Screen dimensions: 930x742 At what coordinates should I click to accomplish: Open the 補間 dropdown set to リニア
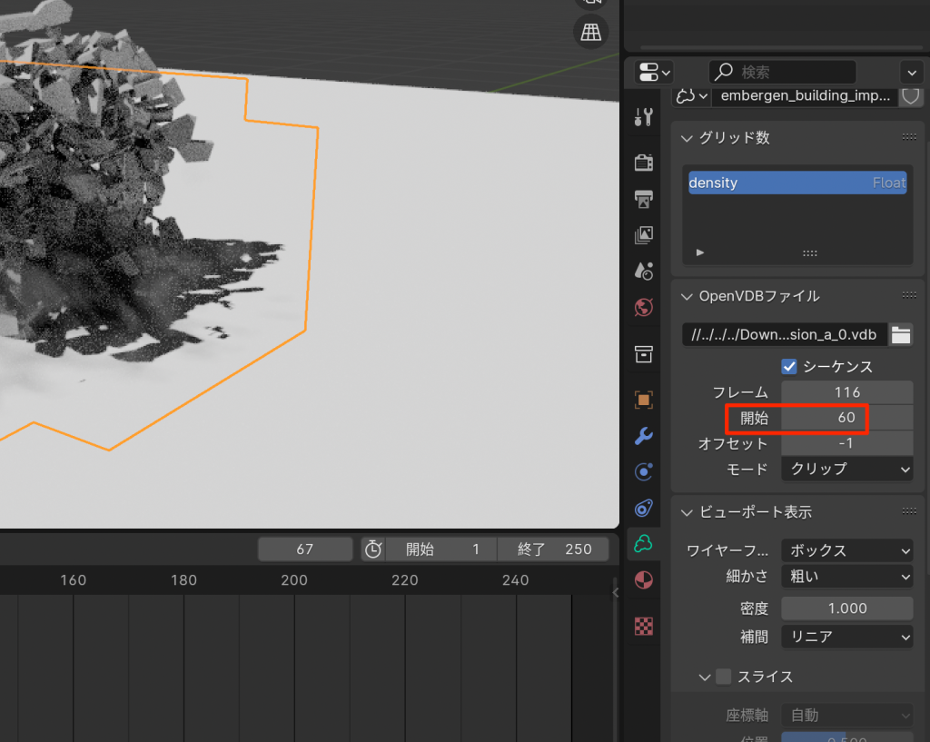(x=846, y=637)
